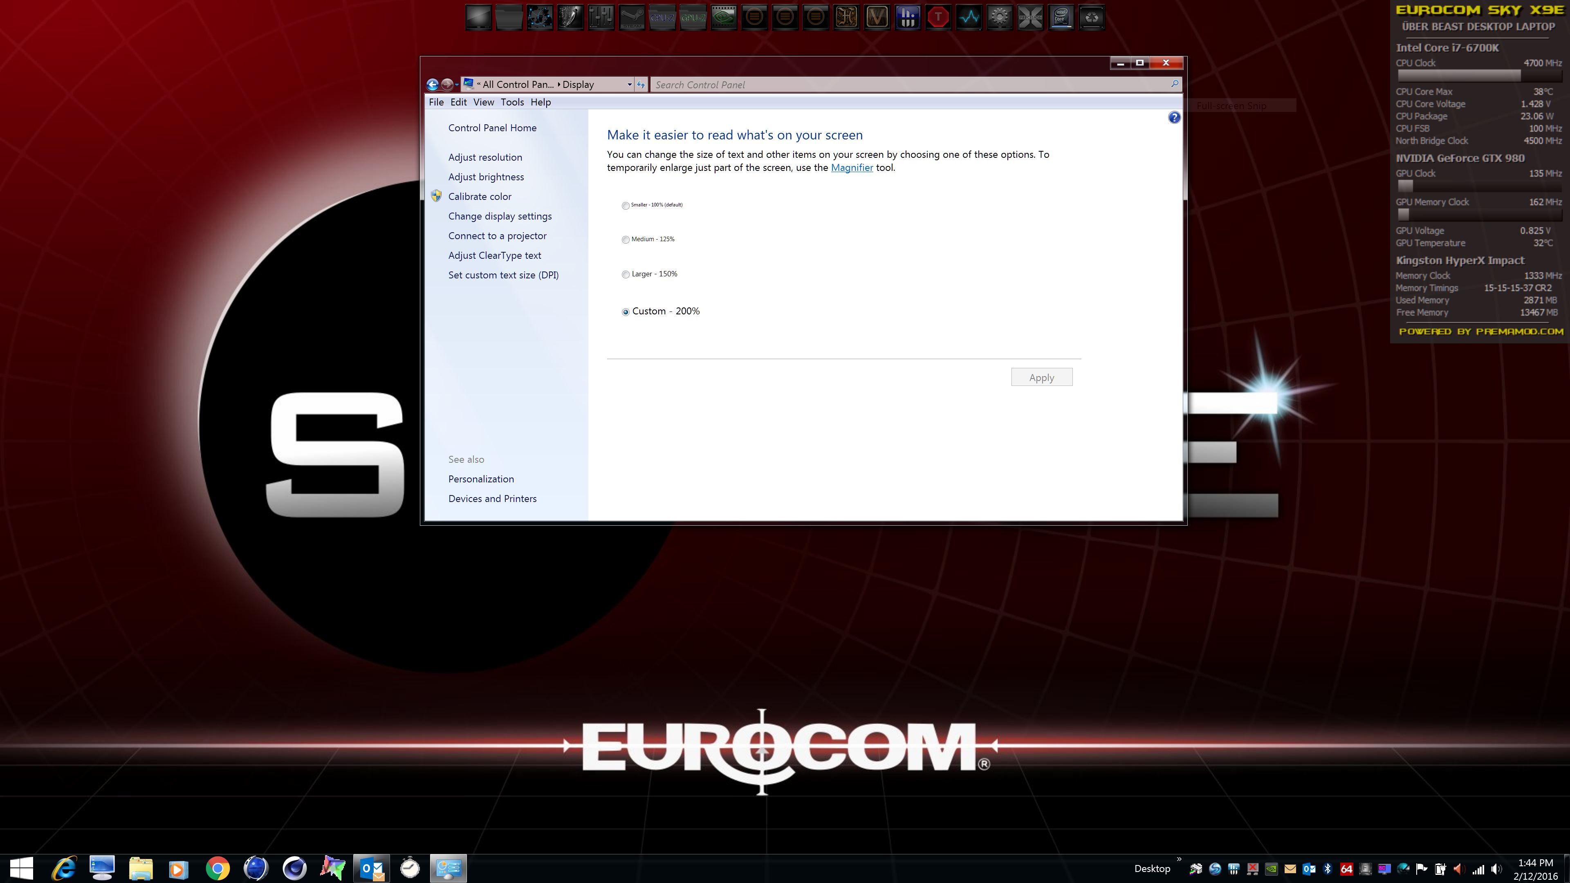Click the GPU Memory Clock bar

(1479, 215)
